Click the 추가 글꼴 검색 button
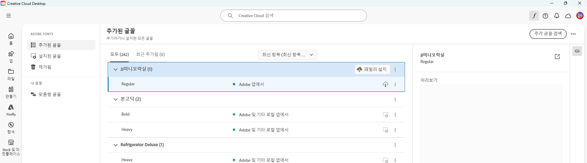587x163 pixels. coord(548,34)
